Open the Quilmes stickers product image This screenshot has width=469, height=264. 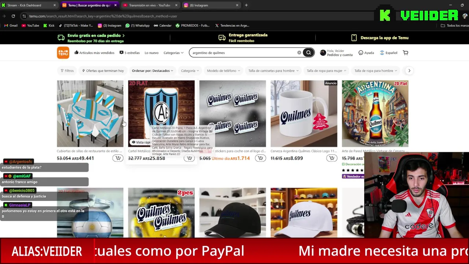point(233,114)
